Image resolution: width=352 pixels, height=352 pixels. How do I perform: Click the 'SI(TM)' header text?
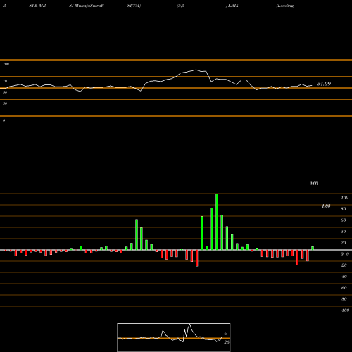click(x=134, y=6)
